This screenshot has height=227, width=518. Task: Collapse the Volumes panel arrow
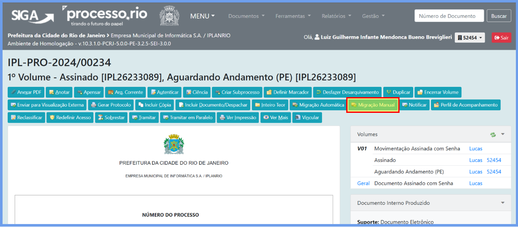coord(503,134)
